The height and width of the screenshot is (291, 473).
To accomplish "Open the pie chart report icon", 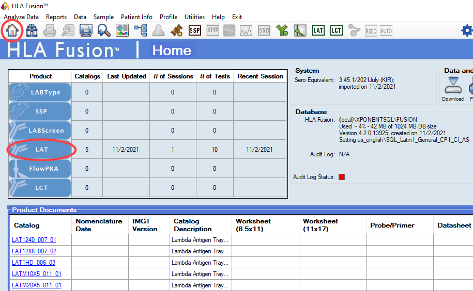I will (122, 30).
